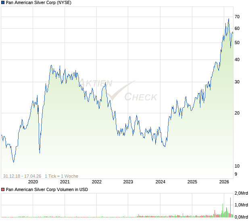The height and width of the screenshot is (221, 250).
Task: Click the tall green volume bar just before 2026
Action: pos(223,210)
